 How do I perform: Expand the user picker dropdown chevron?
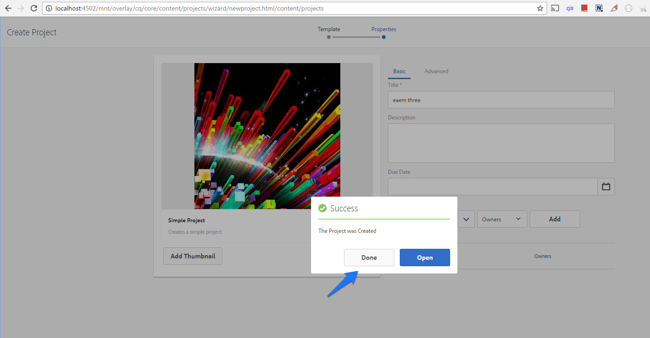coord(466,219)
